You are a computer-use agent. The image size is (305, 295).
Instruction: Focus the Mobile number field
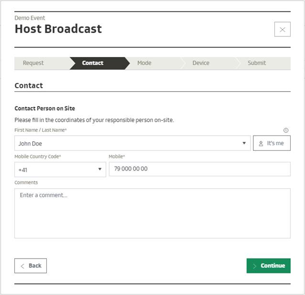tap(199, 169)
